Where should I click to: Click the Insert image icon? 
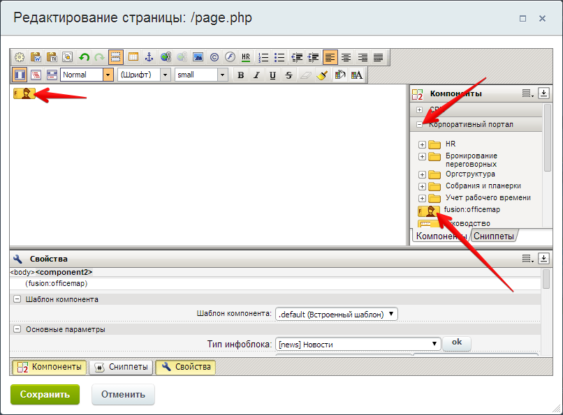click(x=198, y=58)
